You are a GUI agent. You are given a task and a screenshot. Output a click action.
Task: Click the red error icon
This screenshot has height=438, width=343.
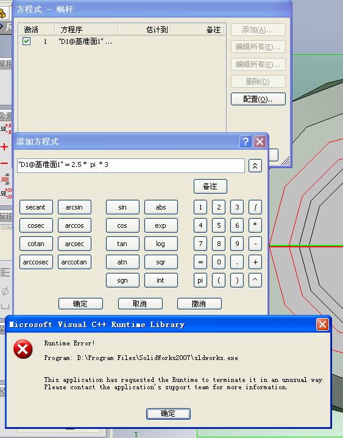pos(23,349)
